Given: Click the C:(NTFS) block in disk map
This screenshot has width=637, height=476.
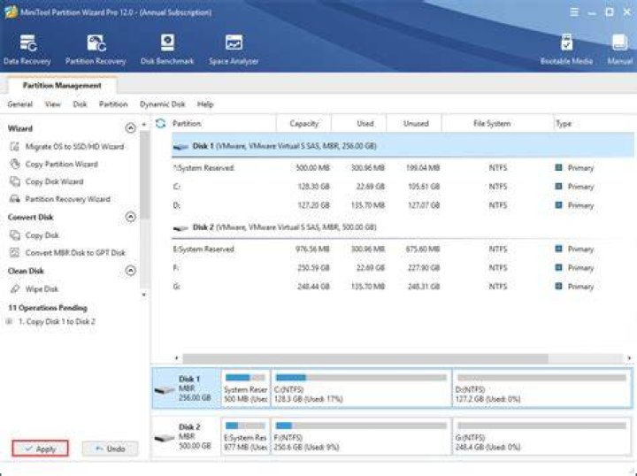Looking at the screenshot, I should (x=361, y=388).
